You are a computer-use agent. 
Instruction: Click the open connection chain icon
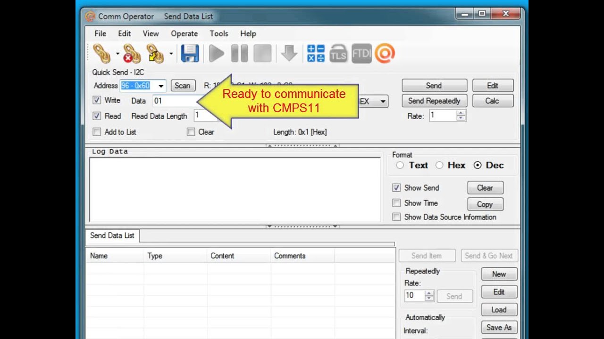tap(101, 53)
